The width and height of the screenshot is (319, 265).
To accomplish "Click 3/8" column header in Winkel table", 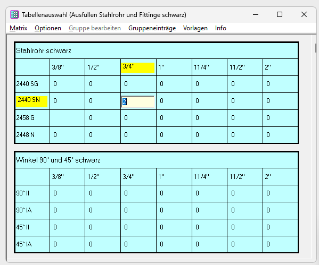I will tap(67, 176).
